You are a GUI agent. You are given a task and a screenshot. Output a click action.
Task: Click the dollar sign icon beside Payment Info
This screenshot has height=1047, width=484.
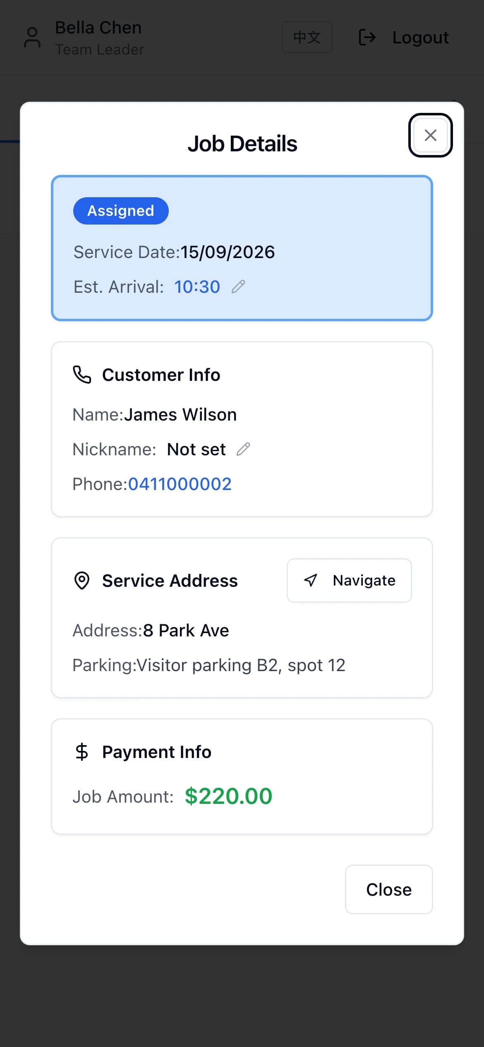(82, 752)
